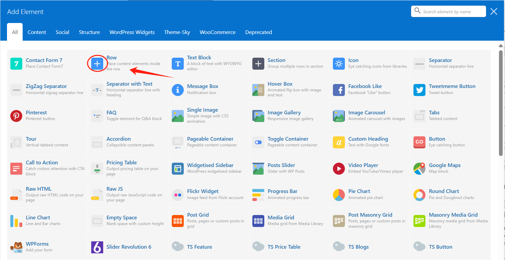Select the Facebook Like icon
This screenshot has width=505, height=260.
pos(339,90)
